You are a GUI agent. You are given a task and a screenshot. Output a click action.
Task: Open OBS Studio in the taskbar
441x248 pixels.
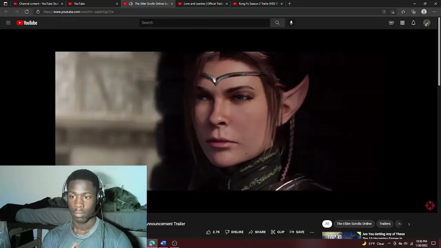pyautogui.click(x=175, y=244)
